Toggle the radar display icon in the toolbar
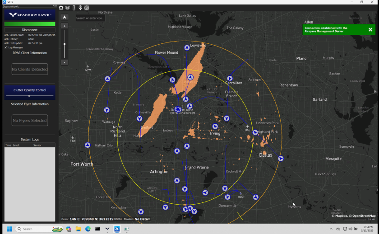 pos(87,8)
